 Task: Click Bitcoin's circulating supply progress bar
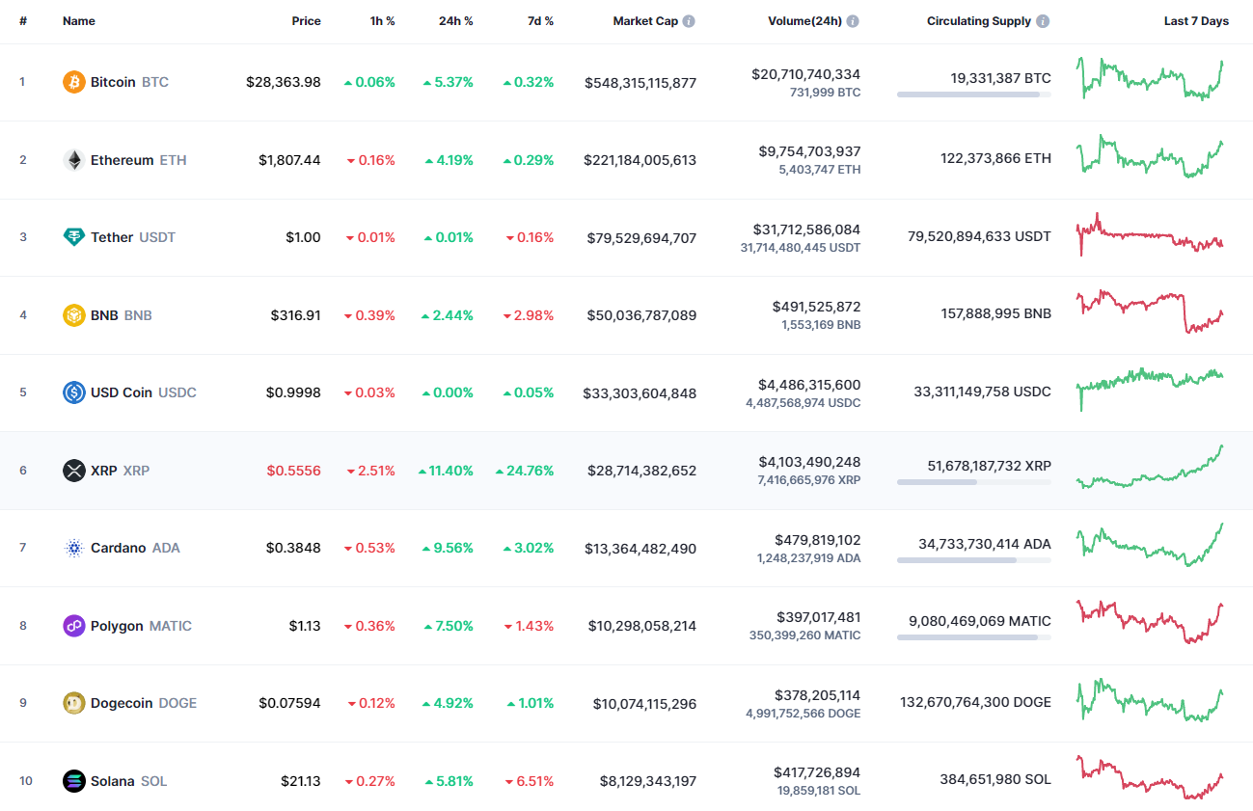tap(974, 95)
